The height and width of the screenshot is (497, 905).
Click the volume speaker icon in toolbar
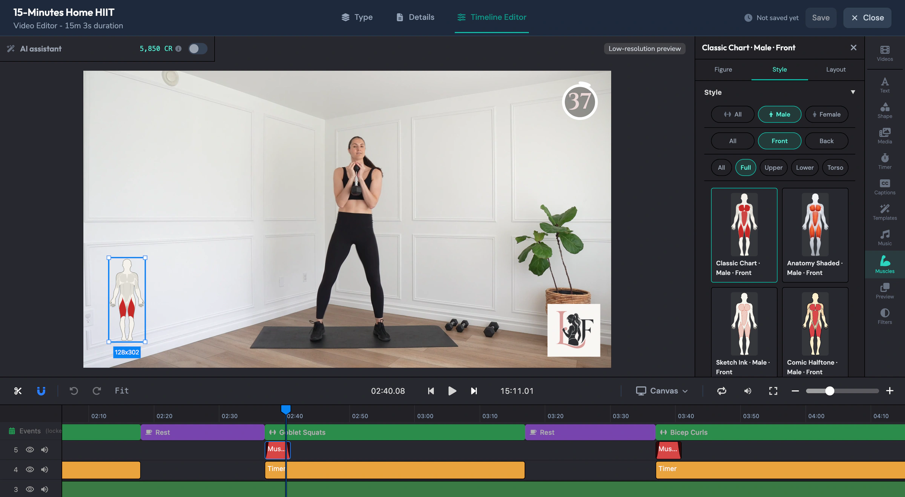tap(748, 391)
